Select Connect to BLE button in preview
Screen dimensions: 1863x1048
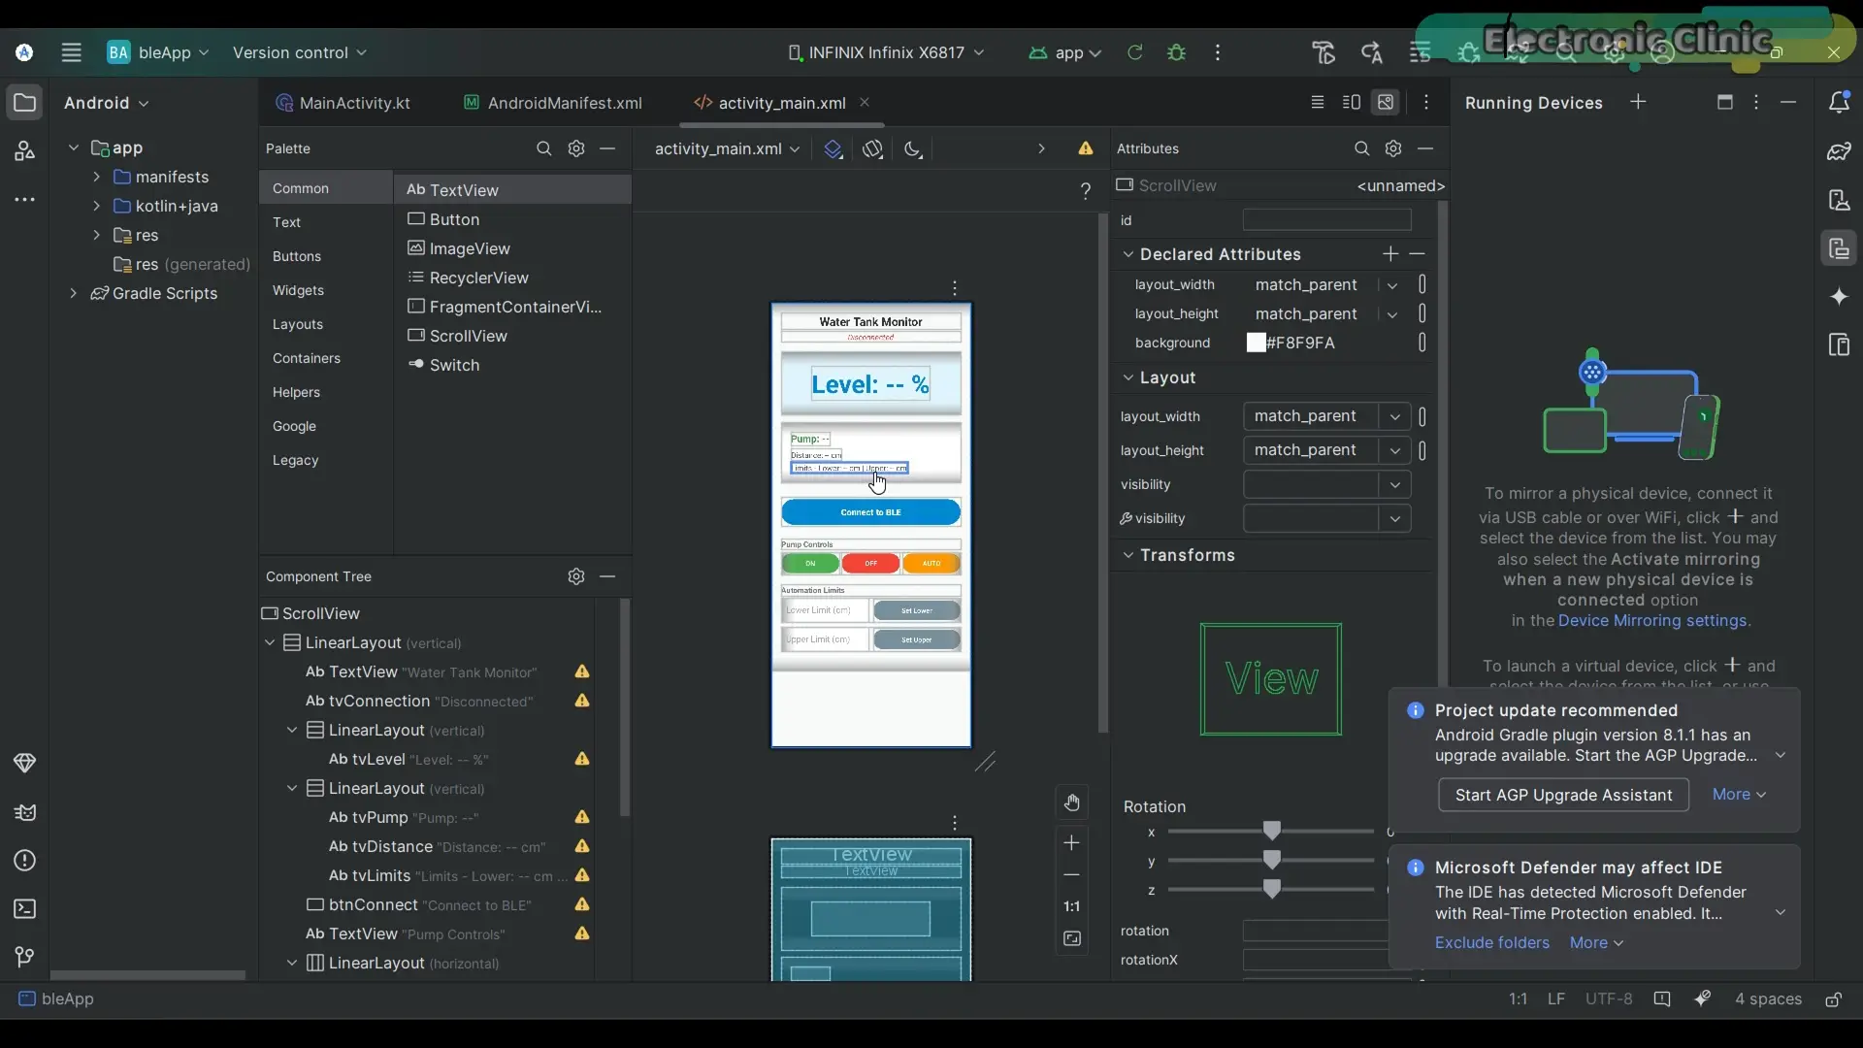pyautogui.click(x=871, y=512)
